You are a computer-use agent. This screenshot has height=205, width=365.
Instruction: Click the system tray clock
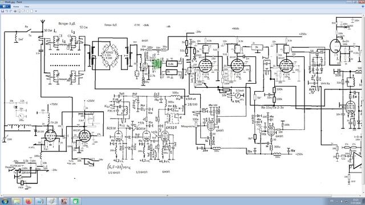355,201
